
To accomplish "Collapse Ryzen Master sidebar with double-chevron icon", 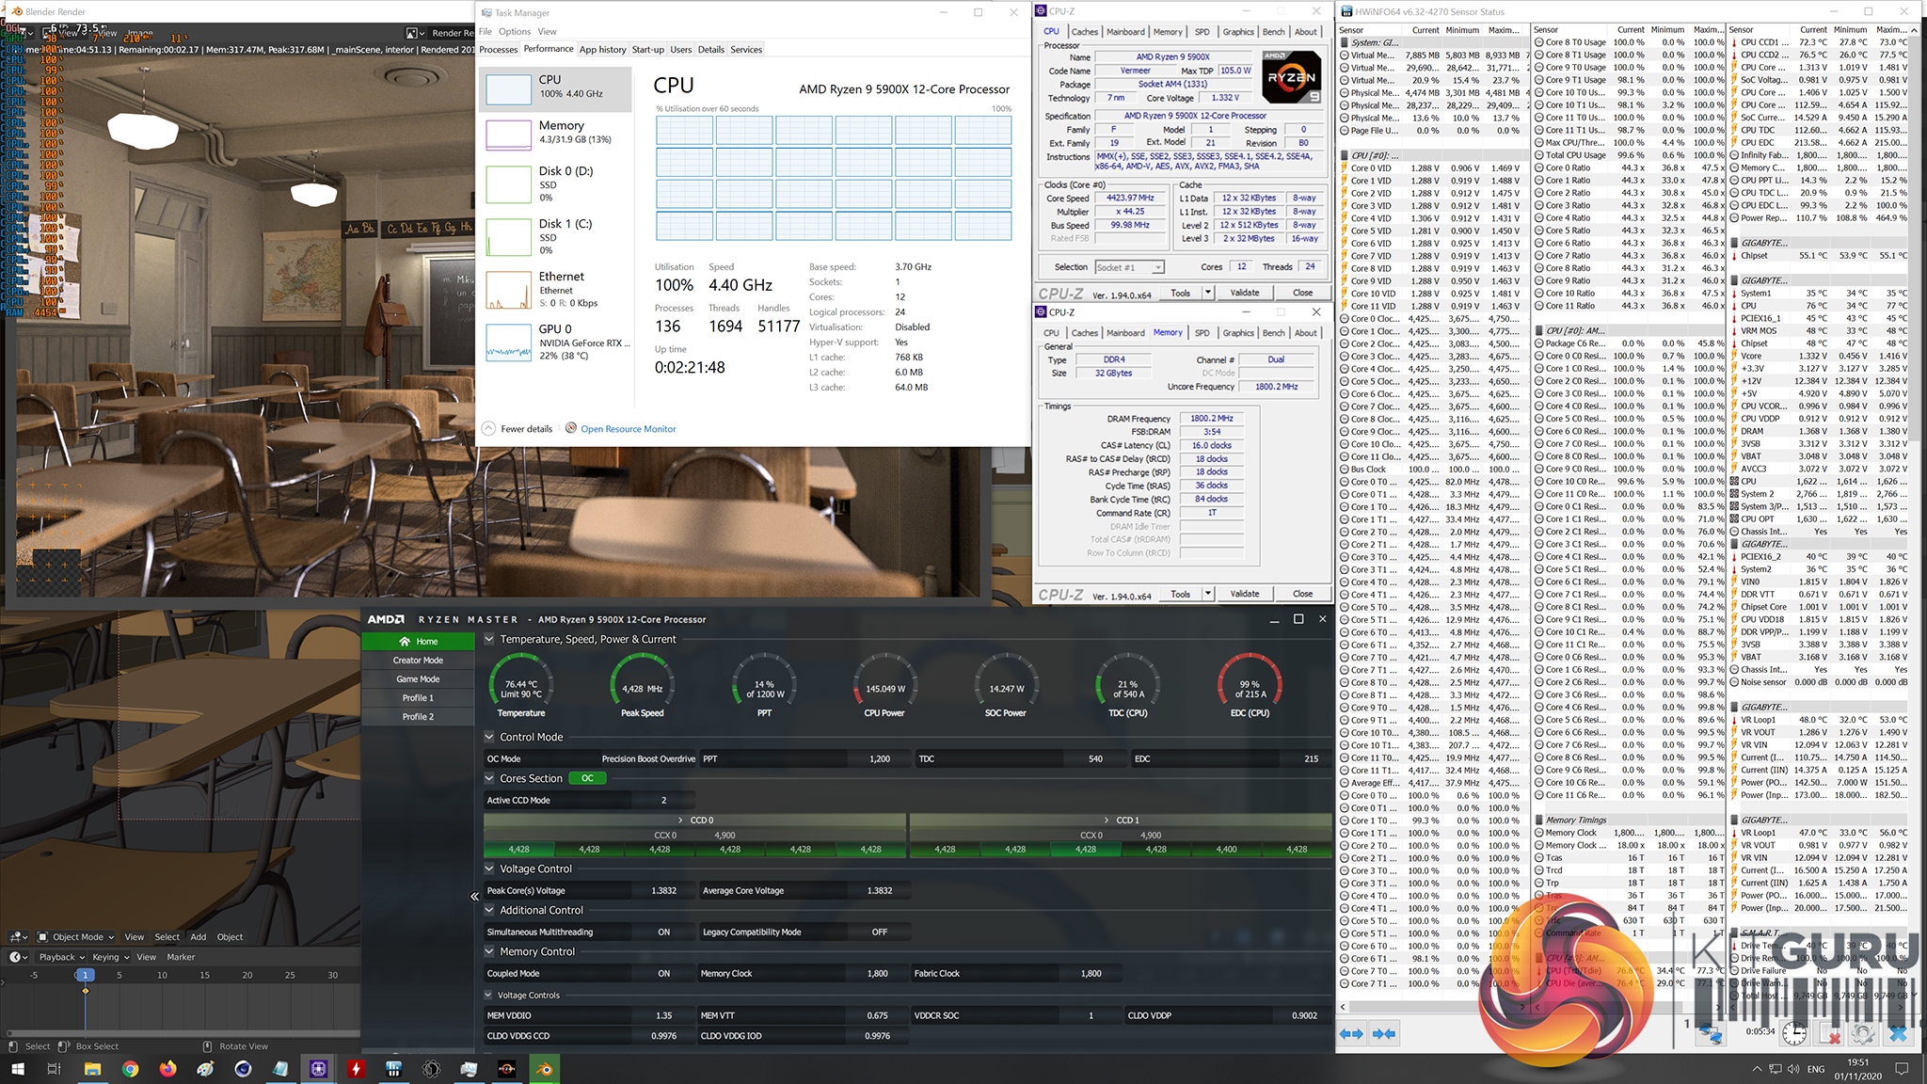I will coord(474,897).
